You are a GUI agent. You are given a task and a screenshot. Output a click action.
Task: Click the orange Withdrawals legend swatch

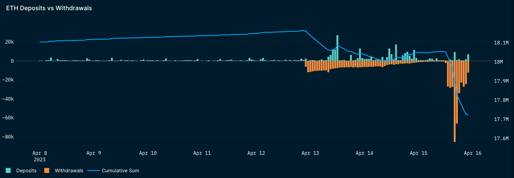[x=47, y=171]
